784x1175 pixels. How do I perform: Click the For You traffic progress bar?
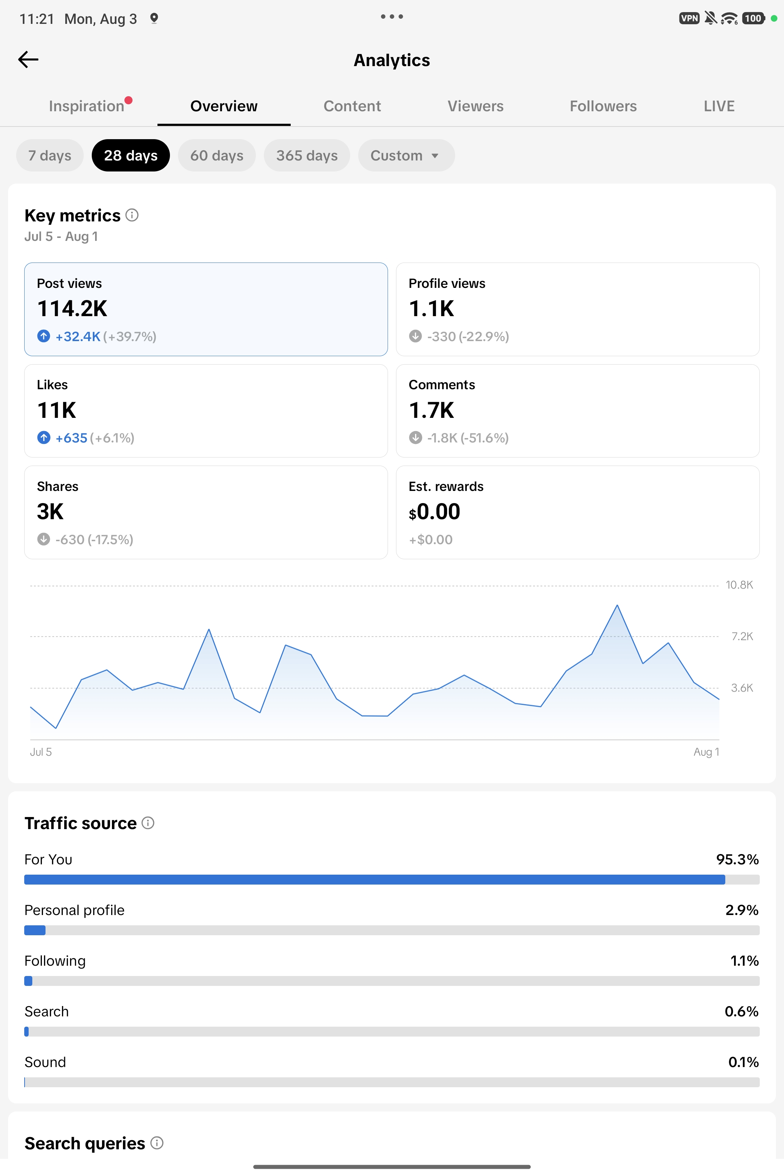point(392,879)
